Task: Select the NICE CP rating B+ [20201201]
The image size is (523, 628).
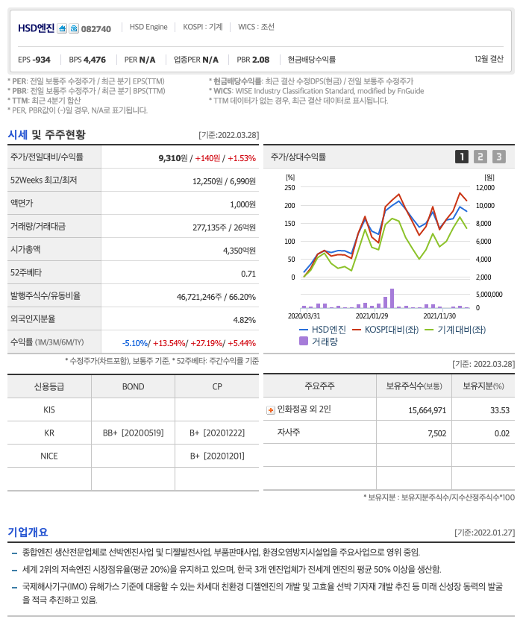Action: (217, 456)
